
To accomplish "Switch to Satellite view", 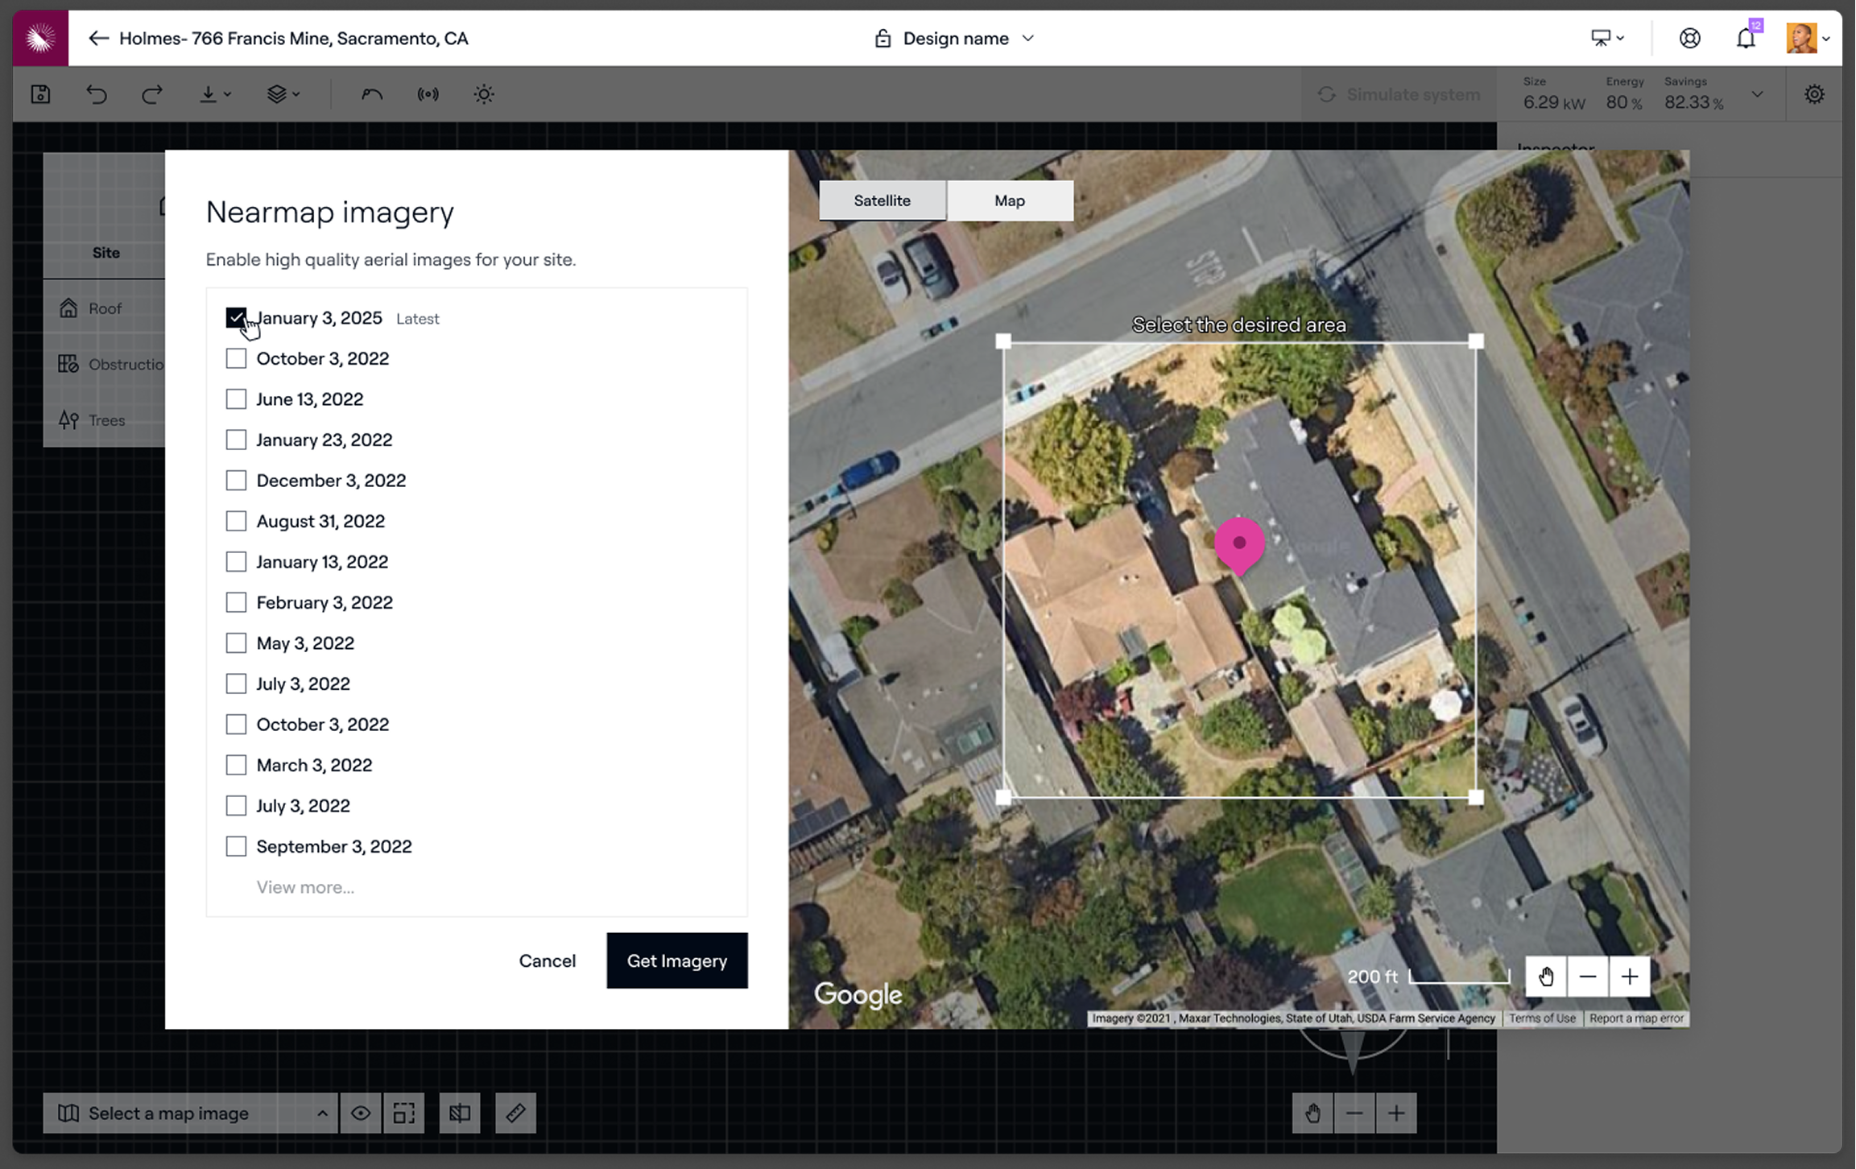I will (882, 200).
